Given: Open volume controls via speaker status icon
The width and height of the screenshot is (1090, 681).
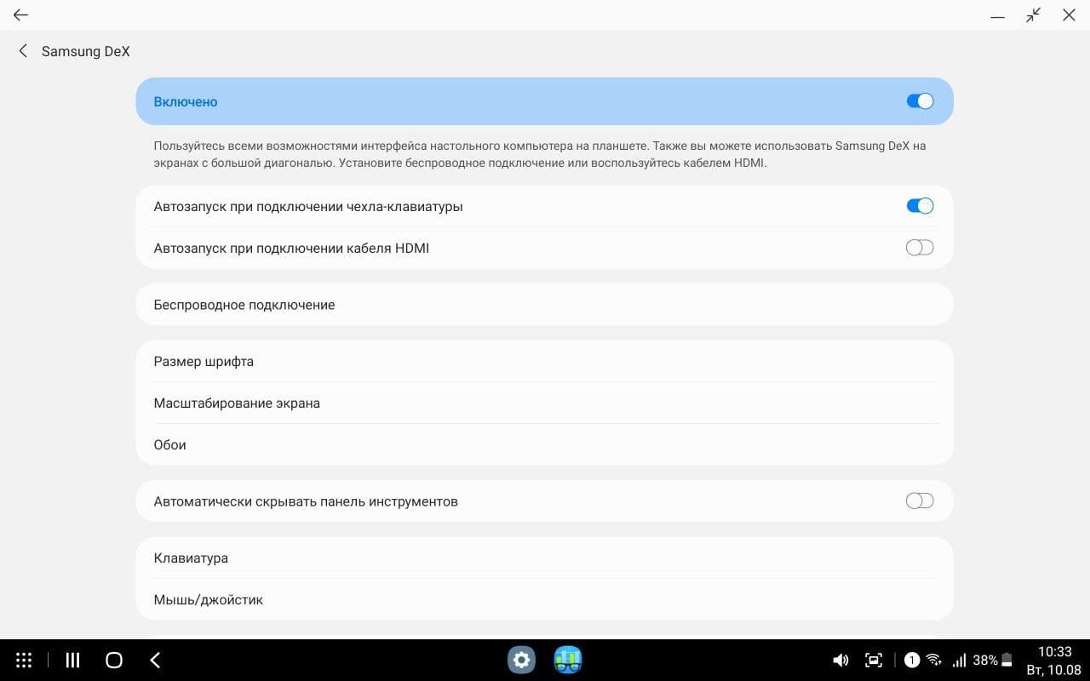Looking at the screenshot, I should tap(840, 660).
